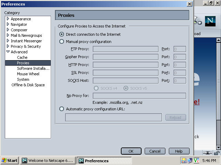Click the network computers tray icon
The image size is (221, 165).
(190, 161)
